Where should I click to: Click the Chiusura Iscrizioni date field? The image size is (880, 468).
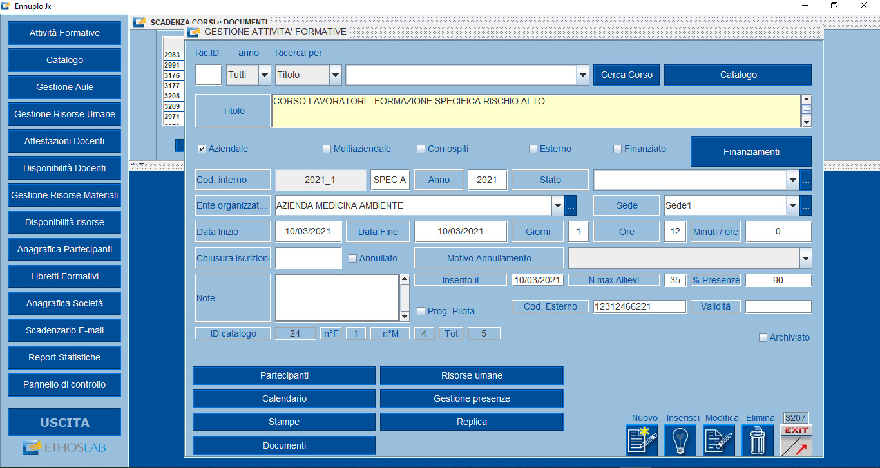(308, 258)
